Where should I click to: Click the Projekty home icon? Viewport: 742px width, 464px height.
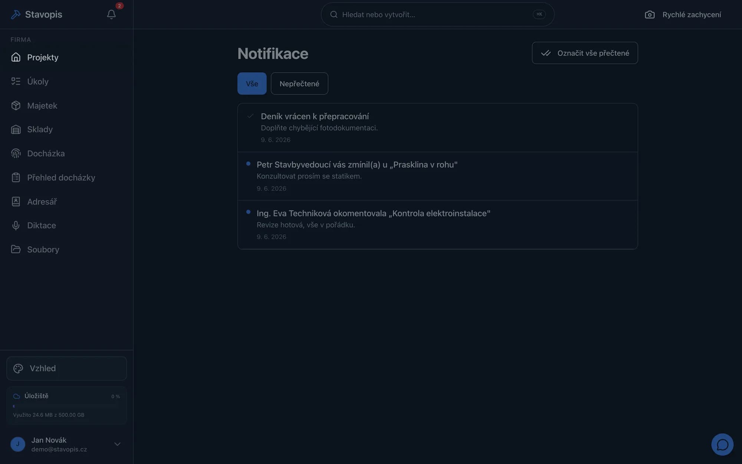16,57
